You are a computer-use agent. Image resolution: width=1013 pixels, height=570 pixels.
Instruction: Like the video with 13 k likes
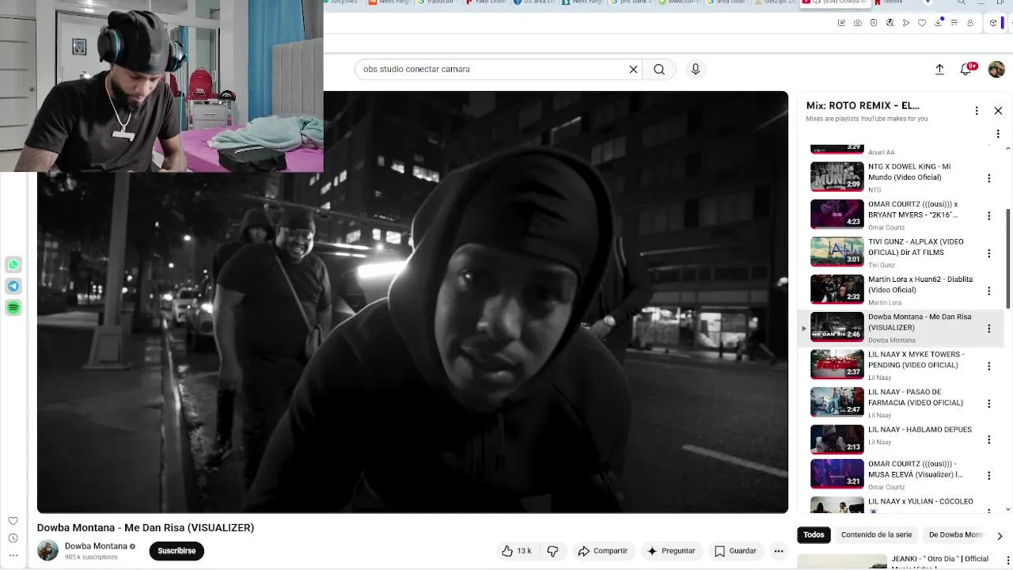516,551
